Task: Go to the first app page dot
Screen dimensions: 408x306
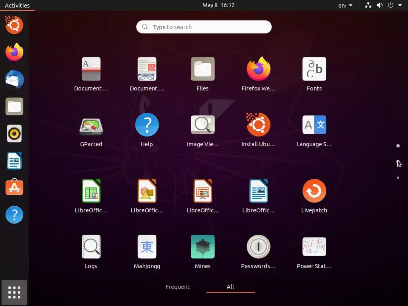Action: coord(398,146)
